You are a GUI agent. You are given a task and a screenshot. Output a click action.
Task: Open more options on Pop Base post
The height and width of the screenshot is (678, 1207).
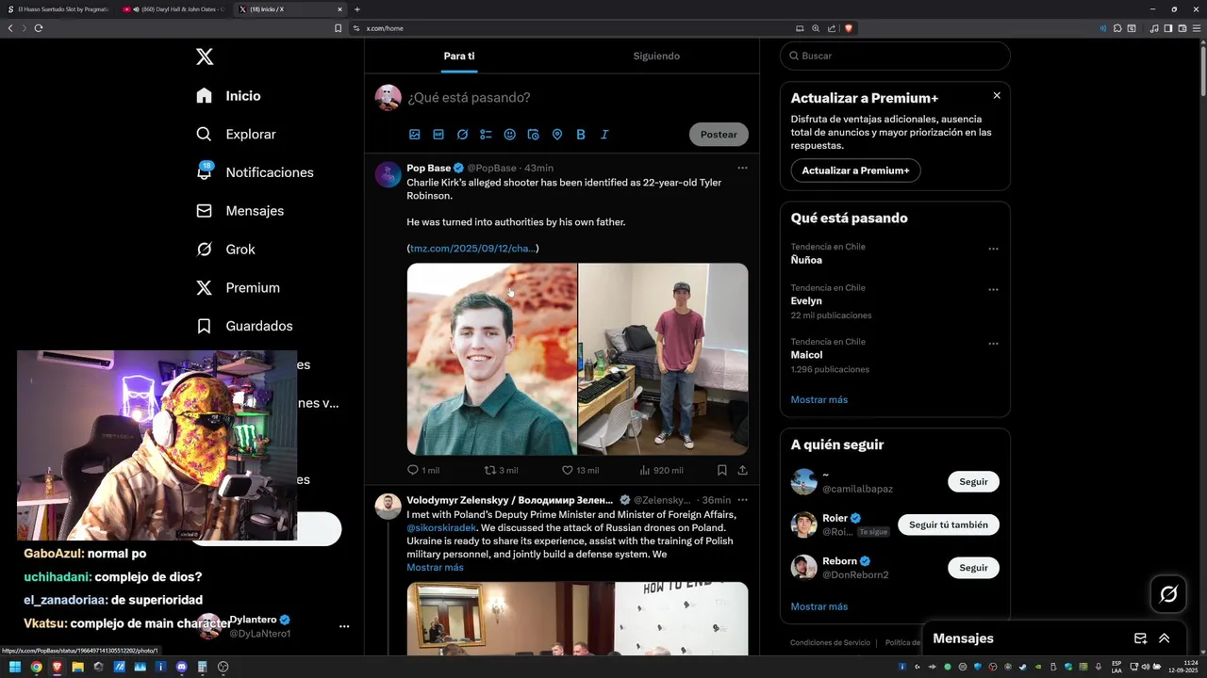[742, 168]
